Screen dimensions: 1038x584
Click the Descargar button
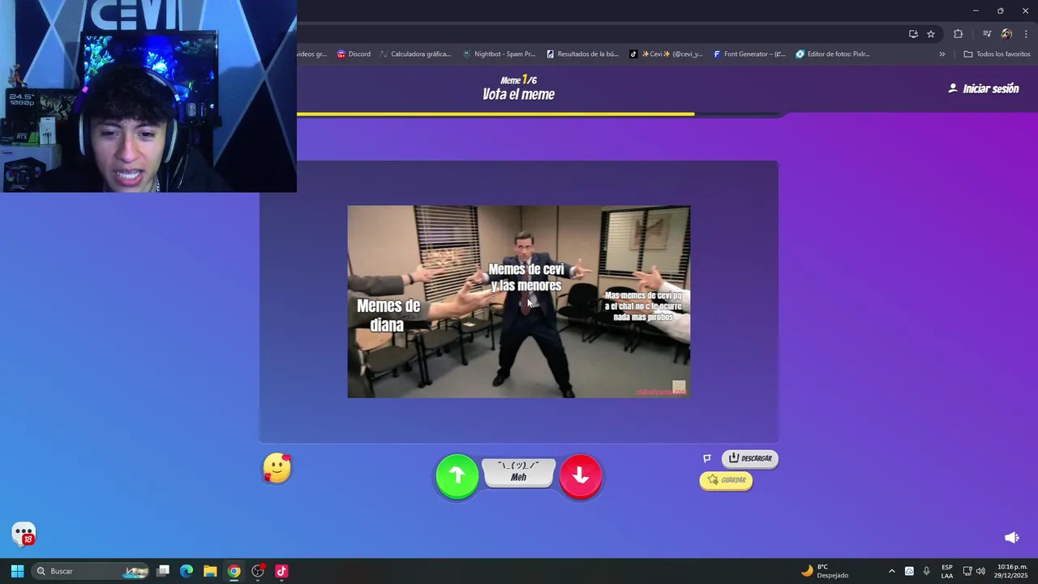point(750,458)
